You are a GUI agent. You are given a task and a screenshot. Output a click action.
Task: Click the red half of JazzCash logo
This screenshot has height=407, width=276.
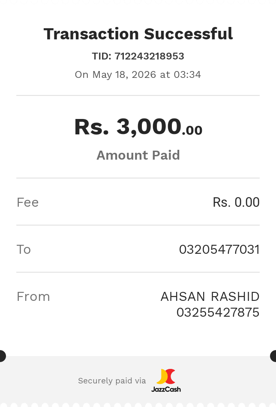tap(171, 376)
